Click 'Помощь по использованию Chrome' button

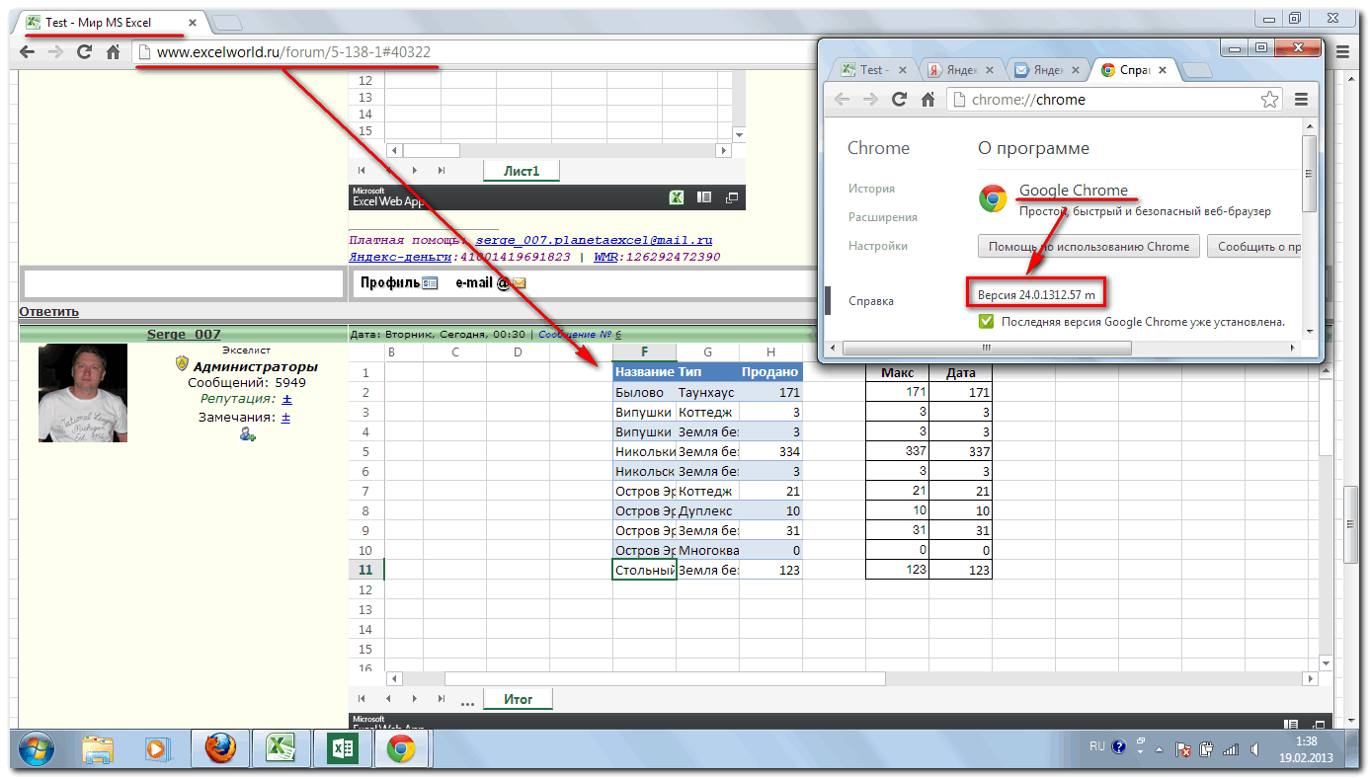(1089, 247)
